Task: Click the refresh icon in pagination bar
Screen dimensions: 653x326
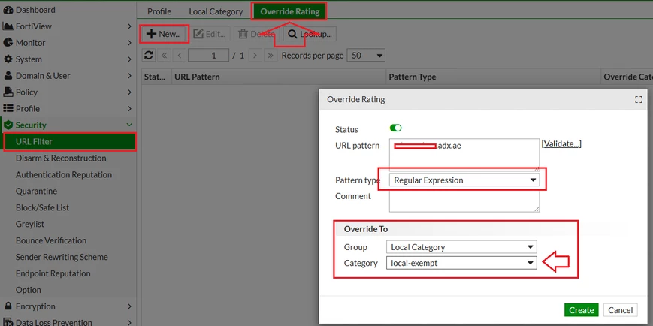Action: click(x=149, y=56)
